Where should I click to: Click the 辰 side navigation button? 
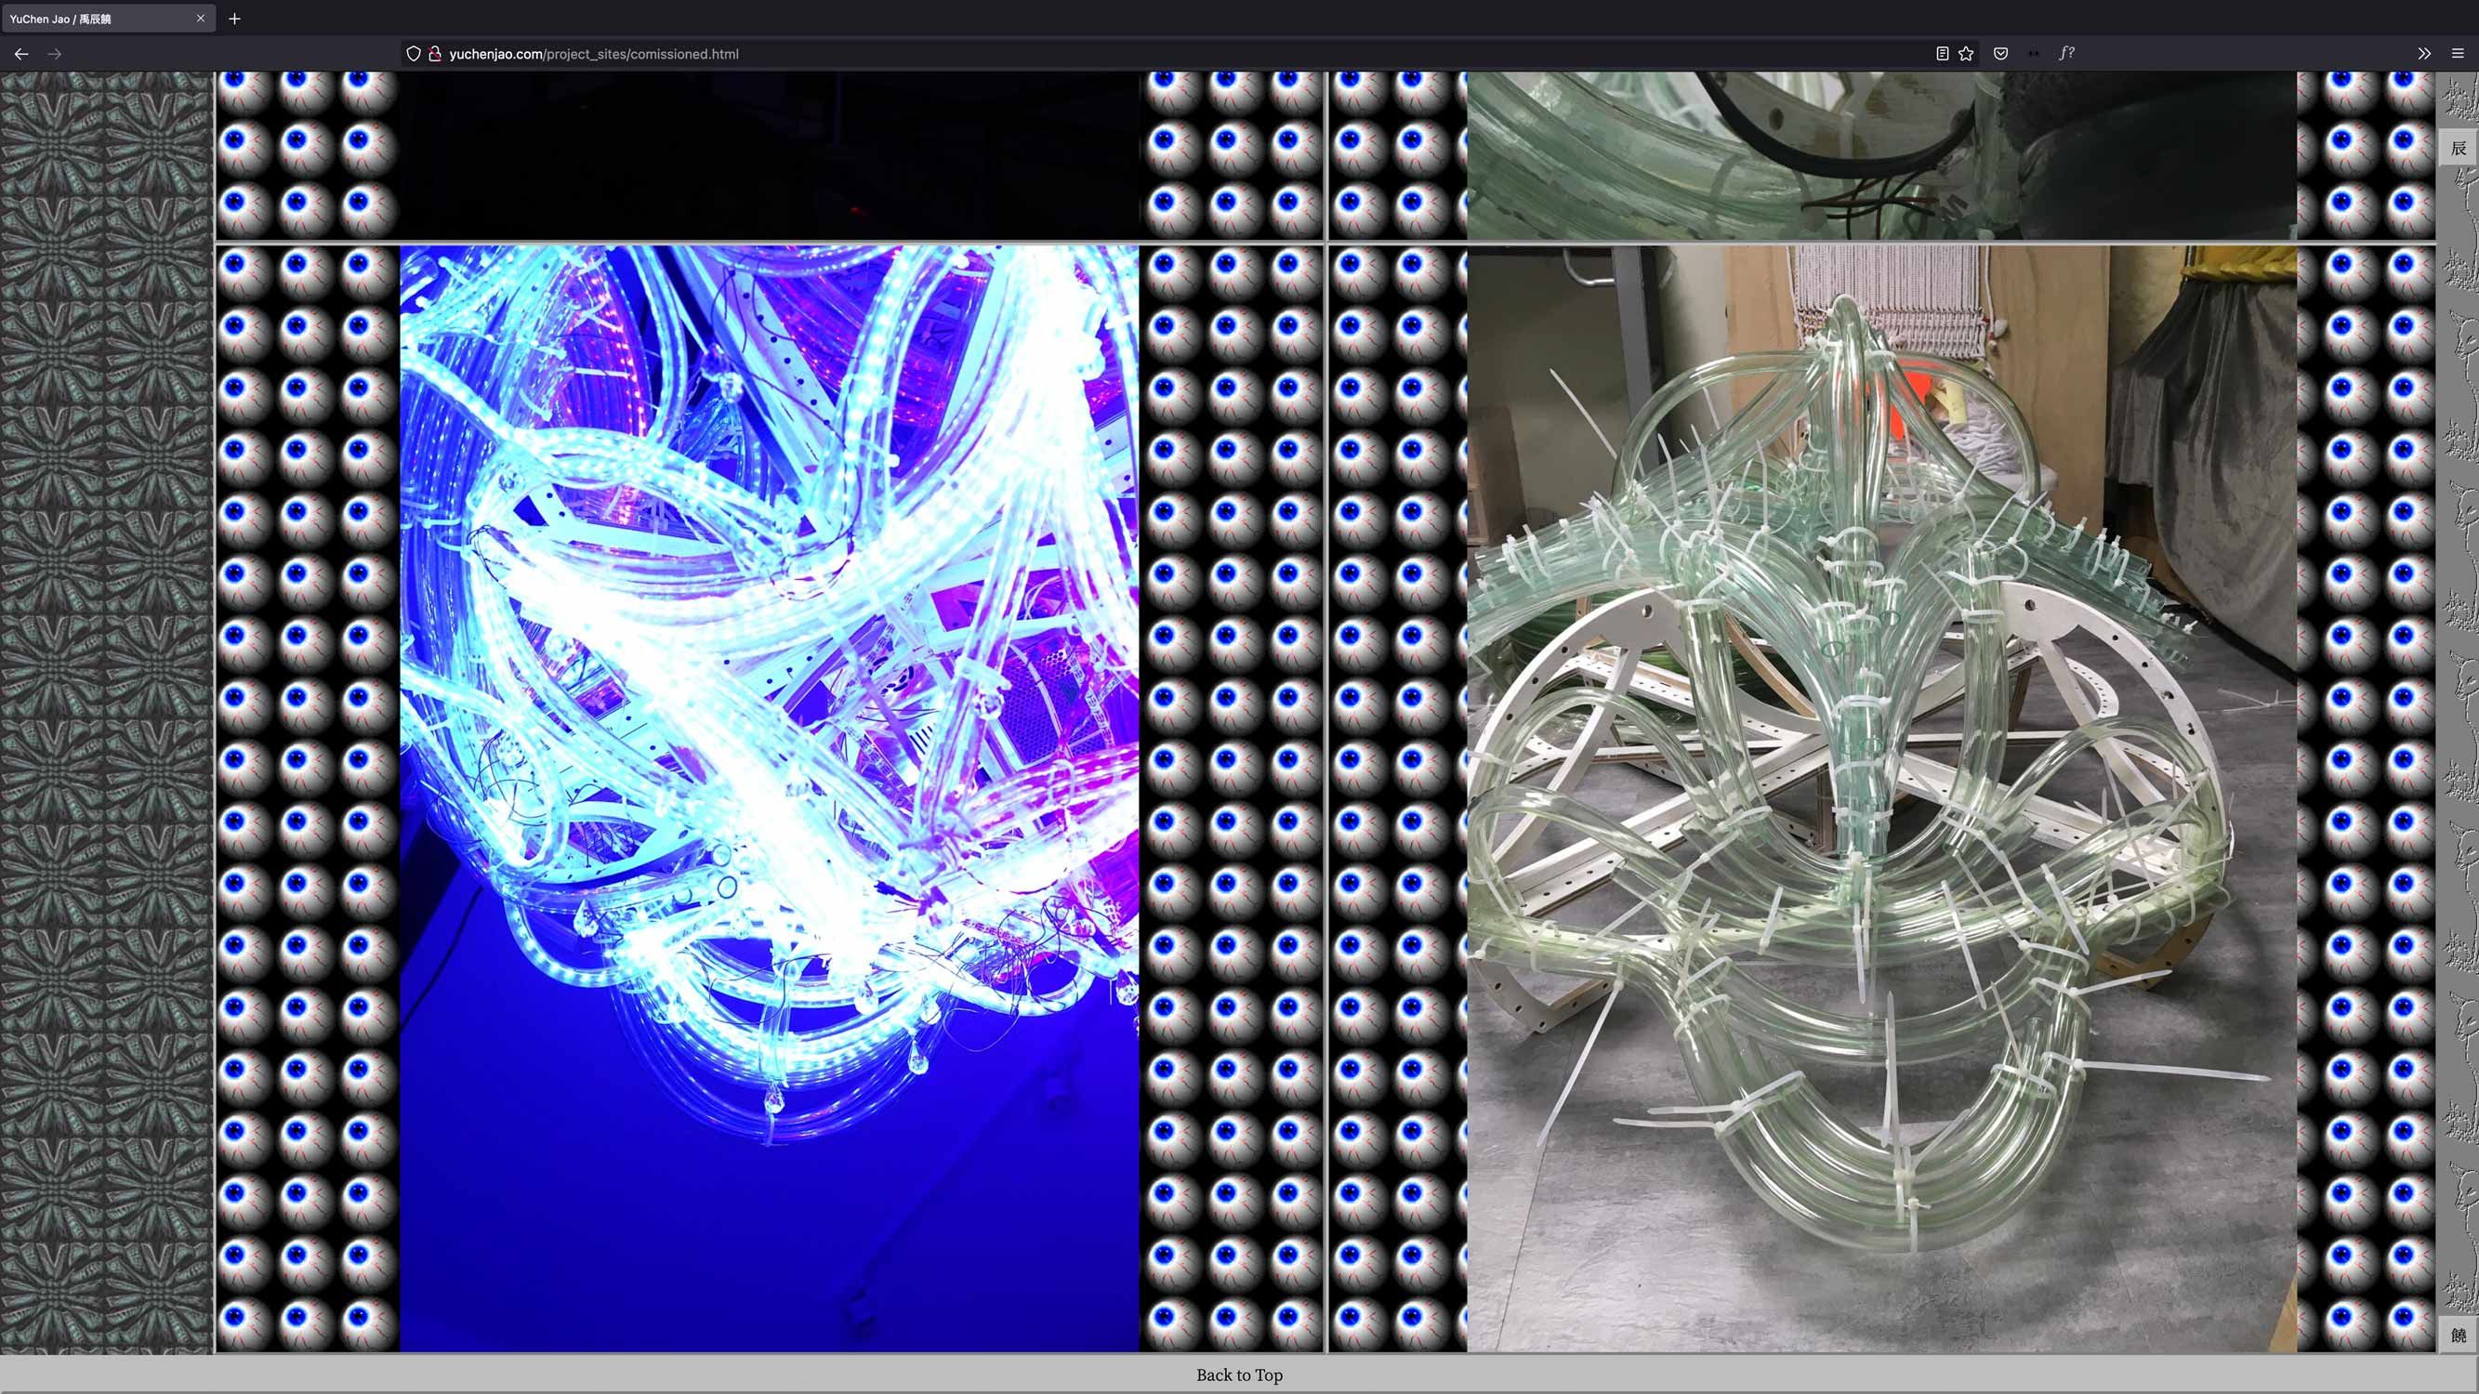(2458, 148)
